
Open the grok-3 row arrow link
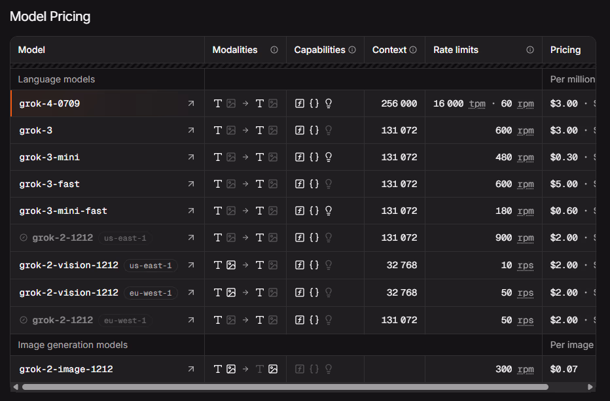pyautogui.click(x=191, y=130)
